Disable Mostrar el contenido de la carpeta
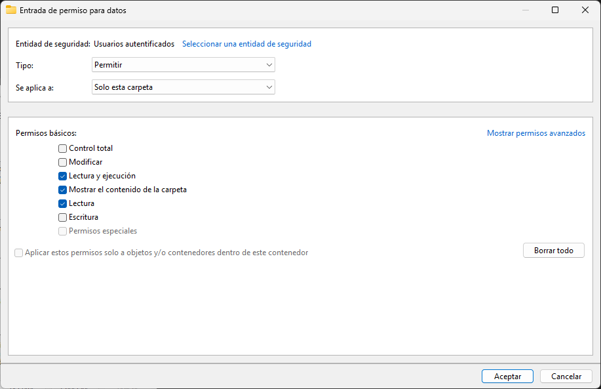 pyautogui.click(x=62, y=190)
